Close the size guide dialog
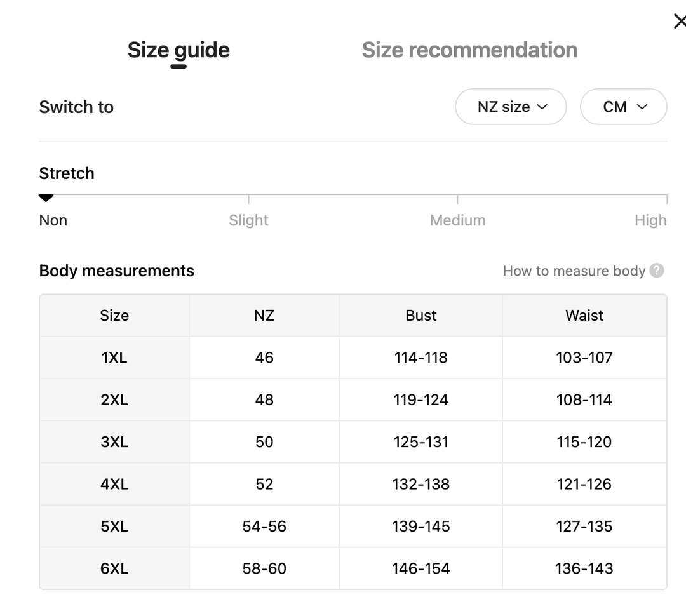The image size is (686, 597). (679, 22)
